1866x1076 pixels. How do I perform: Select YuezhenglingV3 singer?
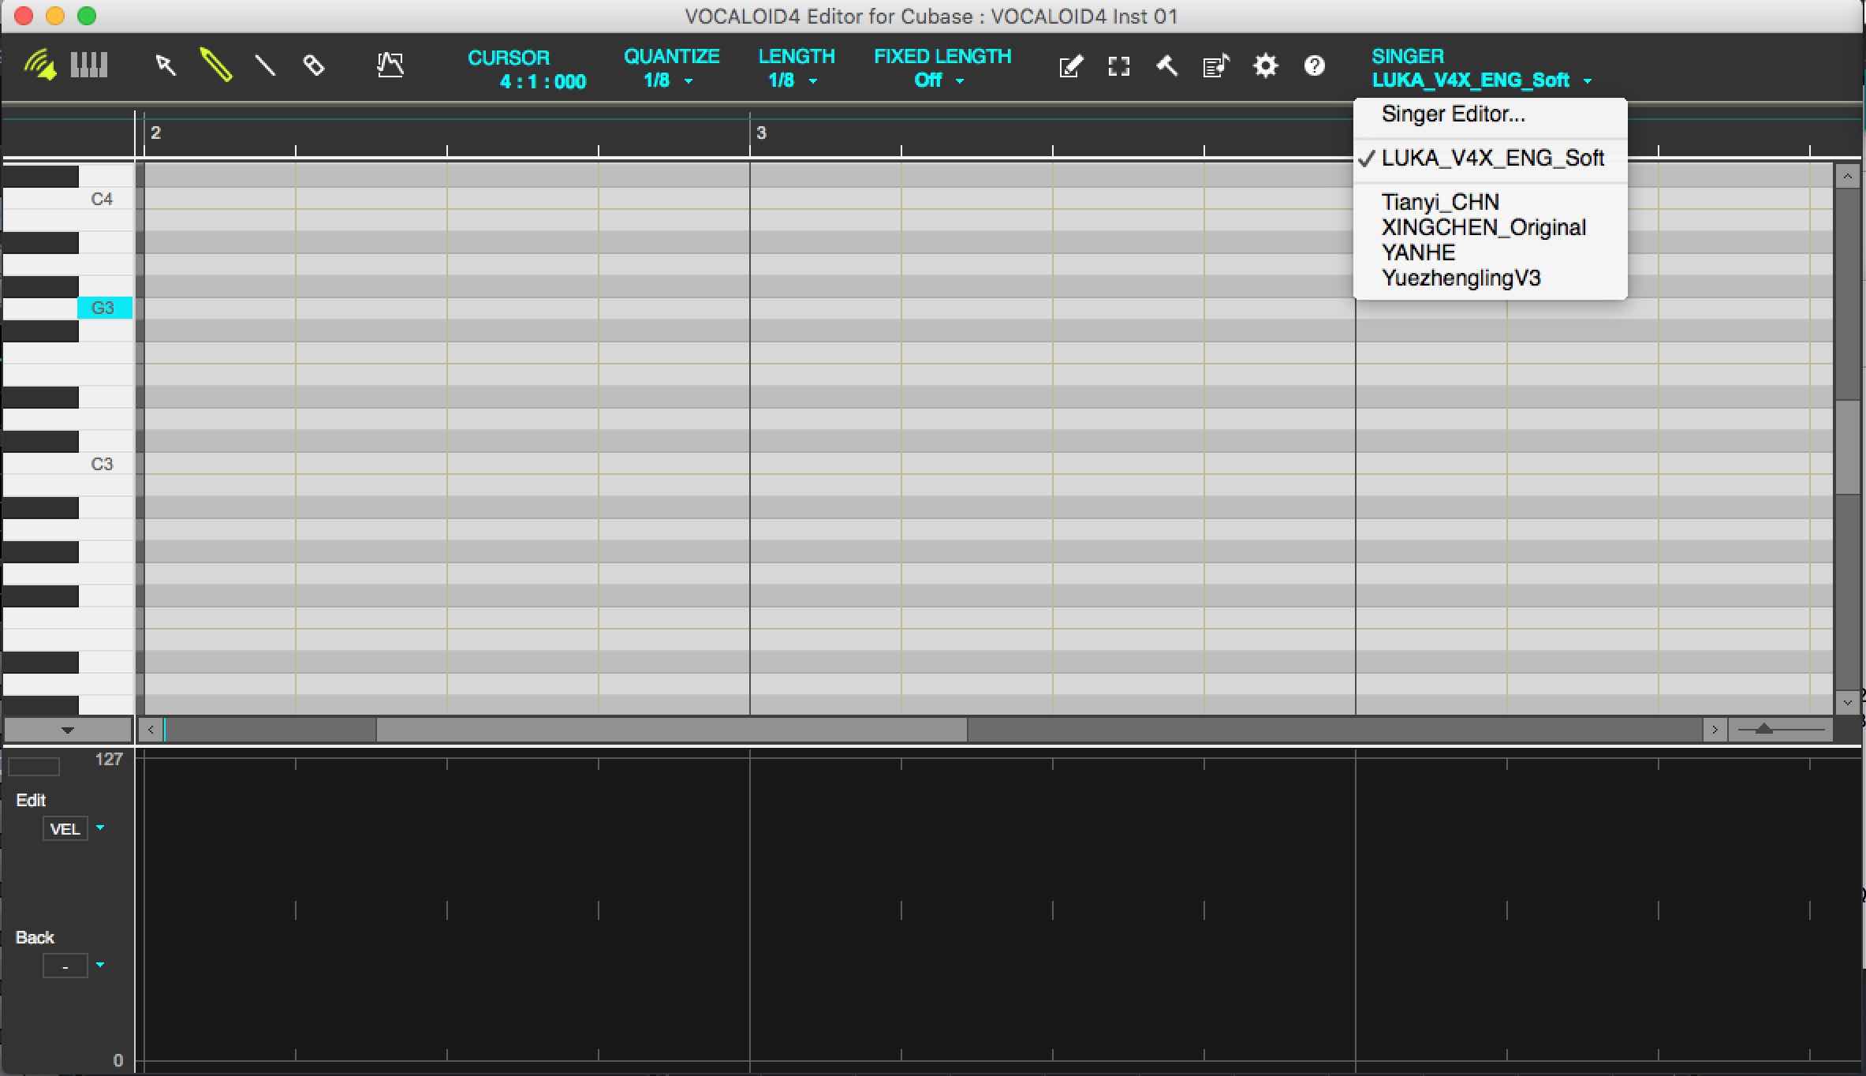tap(1490, 278)
